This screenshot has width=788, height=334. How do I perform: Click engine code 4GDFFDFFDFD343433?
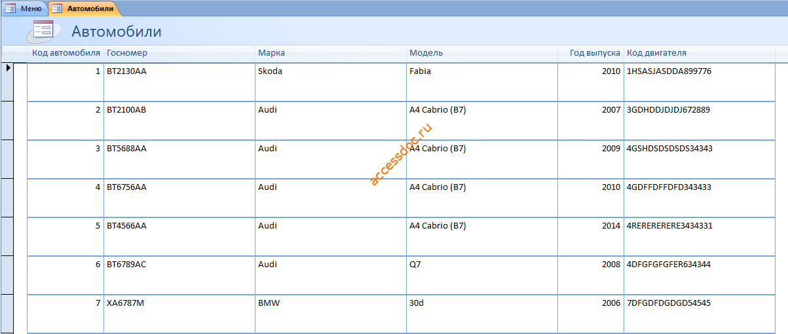pyautogui.click(x=700, y=198)
